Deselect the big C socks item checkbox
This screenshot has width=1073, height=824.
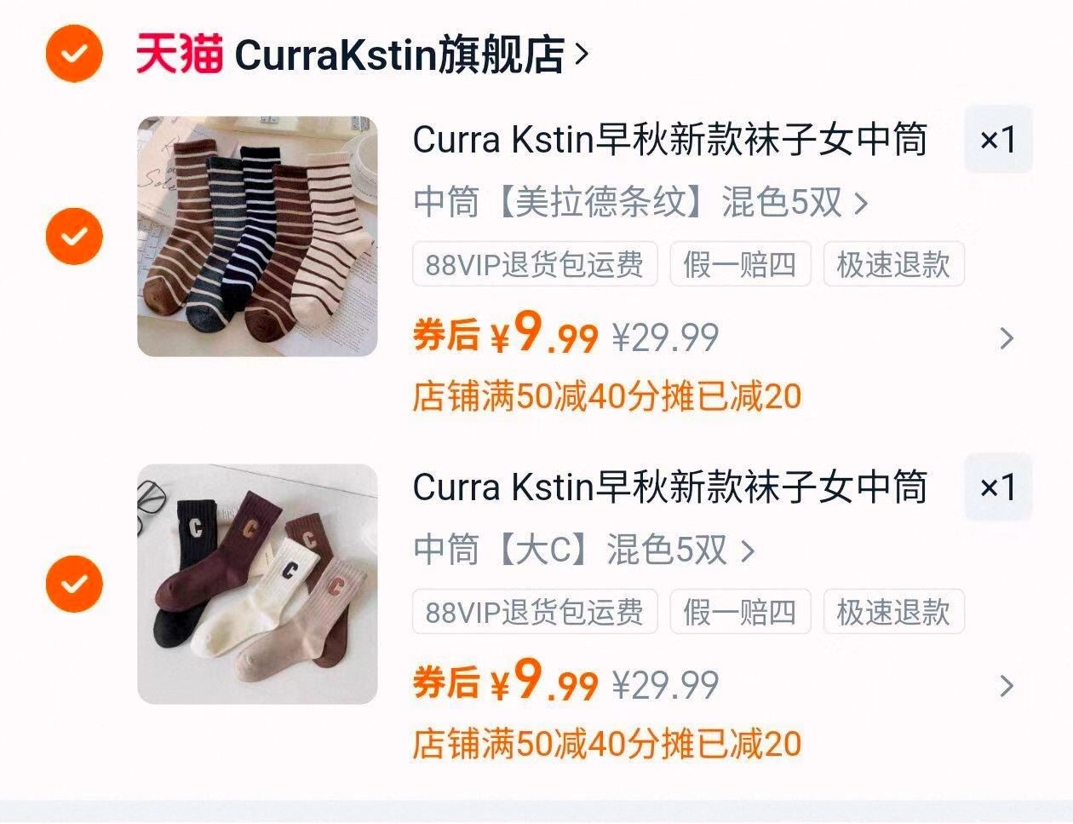coord(74,584)
